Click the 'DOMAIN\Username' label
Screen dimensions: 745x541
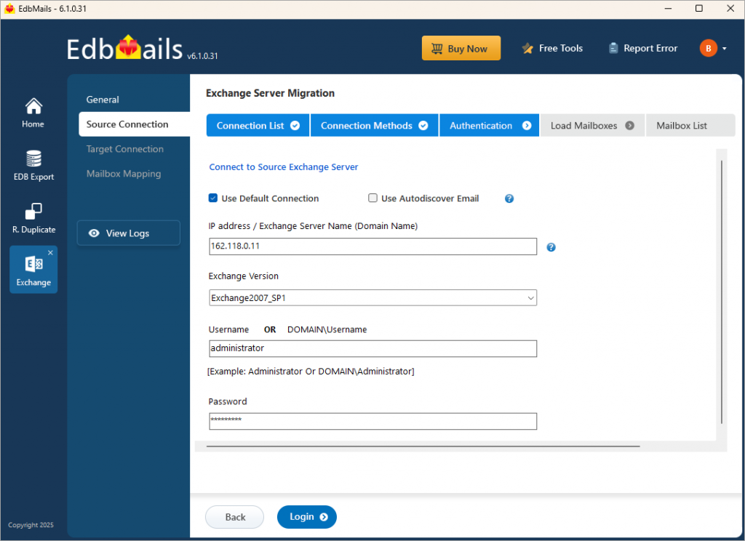(x=327, y=329)
